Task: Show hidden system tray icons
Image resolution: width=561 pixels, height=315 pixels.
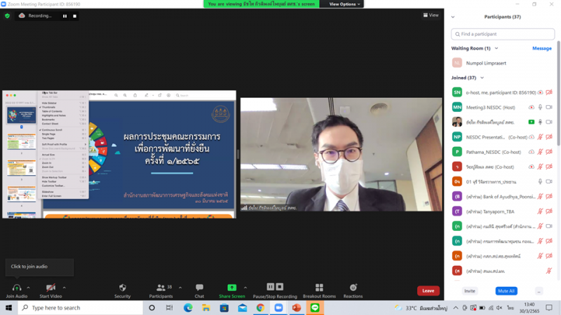Action: tap(455, 307)
